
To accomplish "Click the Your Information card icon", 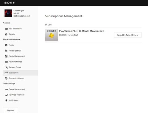I will click(x=6, y=29).
